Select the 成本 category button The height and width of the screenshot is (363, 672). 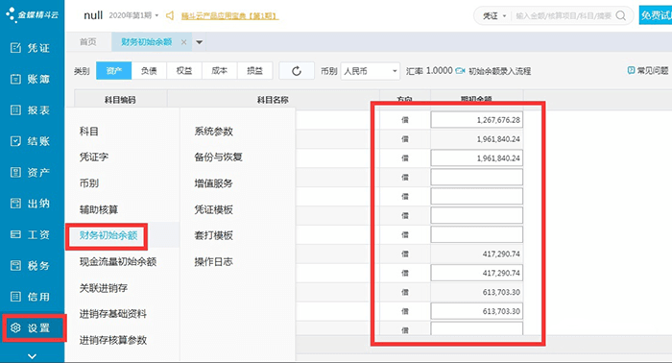coord(219,71)
